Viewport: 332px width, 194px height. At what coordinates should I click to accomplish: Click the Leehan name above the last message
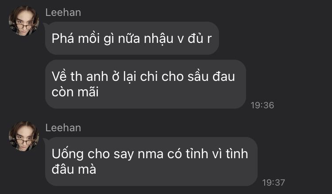point(63,128)
